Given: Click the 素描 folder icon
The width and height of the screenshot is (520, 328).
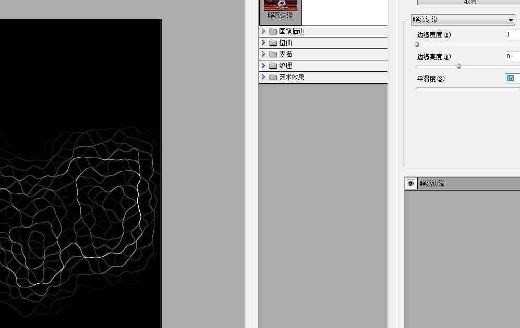Looking at the screenshot, I should click(x=273, y=54).
